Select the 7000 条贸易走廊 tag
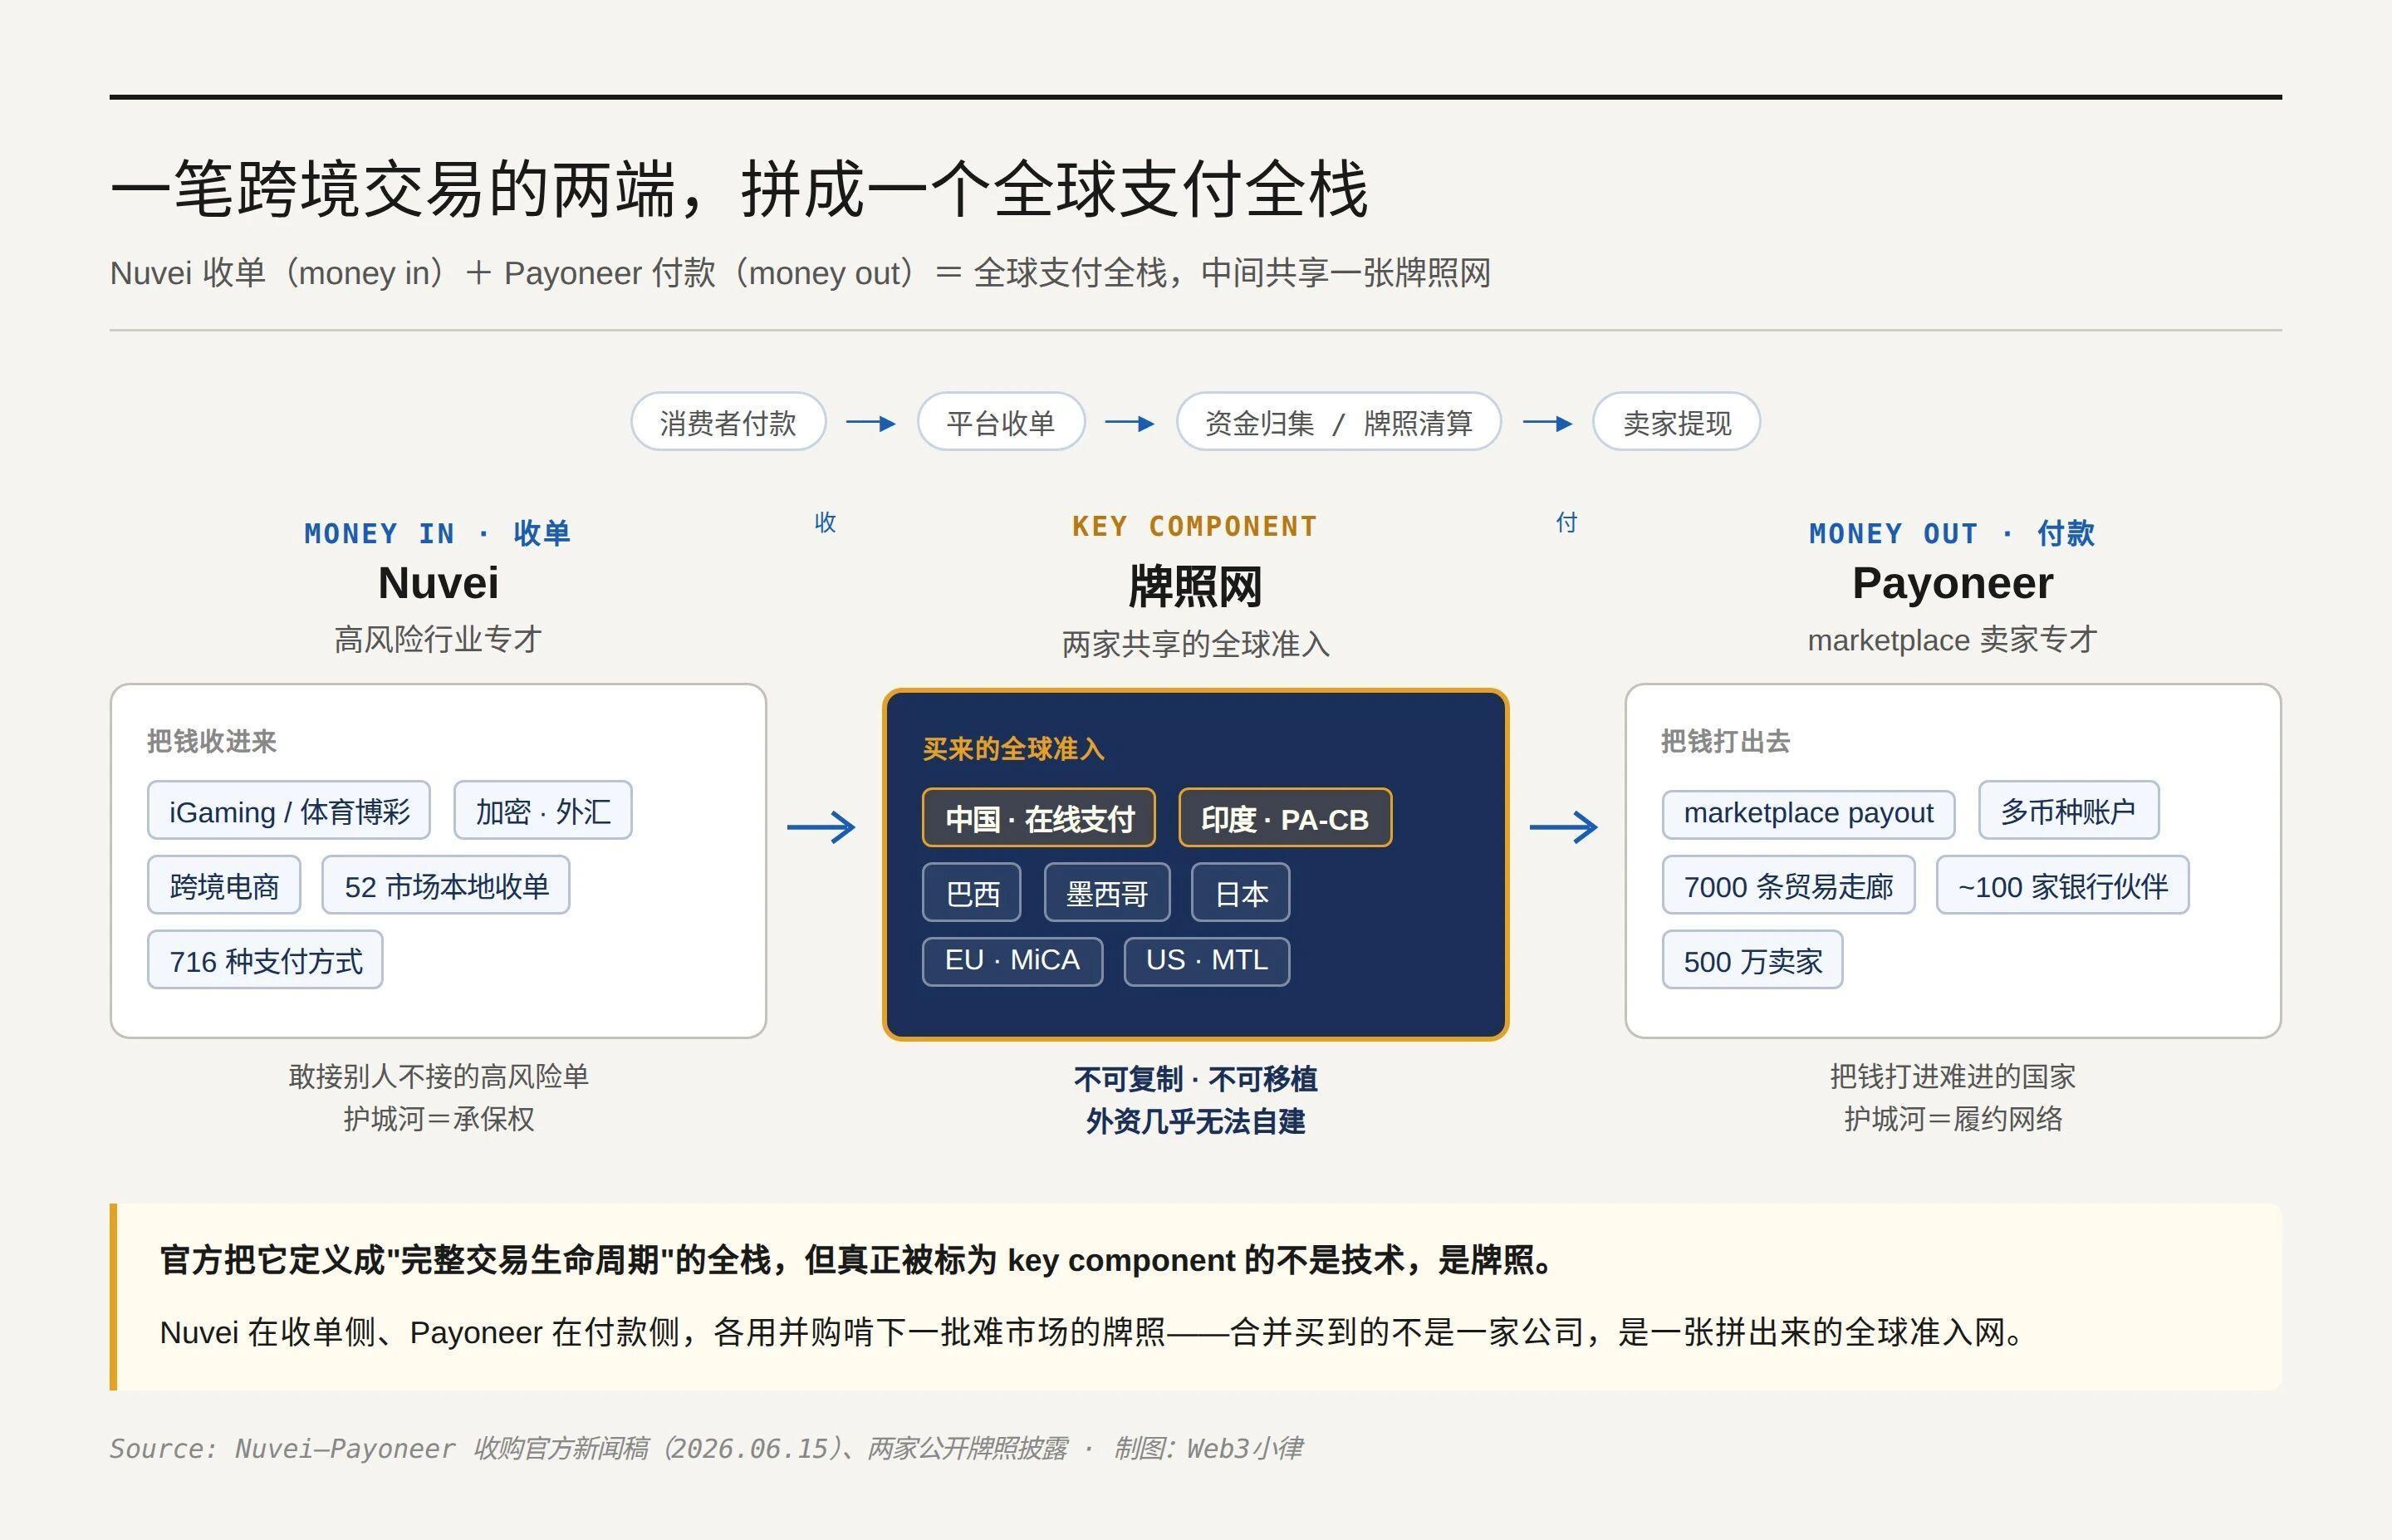The width and height of the screenshot is (2392, 1540). [x=1788, y=885]
